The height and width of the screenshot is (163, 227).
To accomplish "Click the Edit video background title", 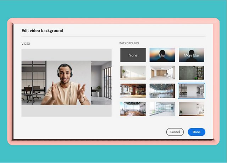I will point(42,31).
